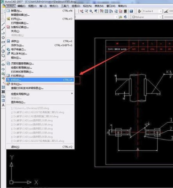Click the ByLayer color swatch box
The image size is (173, 188).
134,17
